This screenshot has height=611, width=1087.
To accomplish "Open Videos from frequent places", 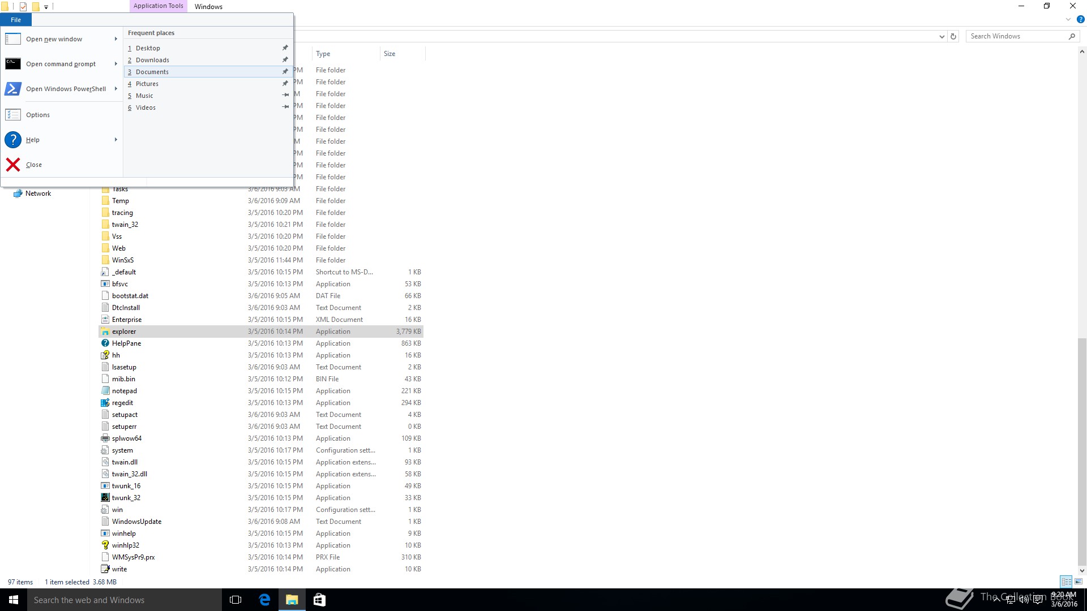I will click(x=208, y=107).
